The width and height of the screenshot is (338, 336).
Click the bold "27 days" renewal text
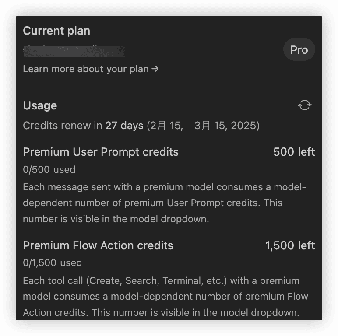(x=124, y=126)
